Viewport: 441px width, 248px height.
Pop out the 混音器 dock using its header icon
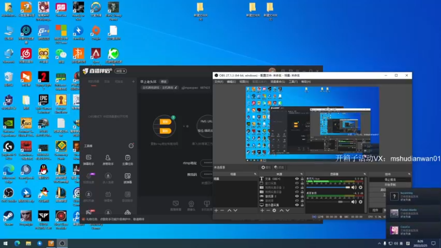click(x=365, y=174)
